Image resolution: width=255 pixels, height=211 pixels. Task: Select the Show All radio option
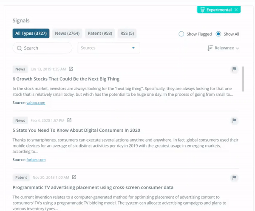[x=218, y=34]
